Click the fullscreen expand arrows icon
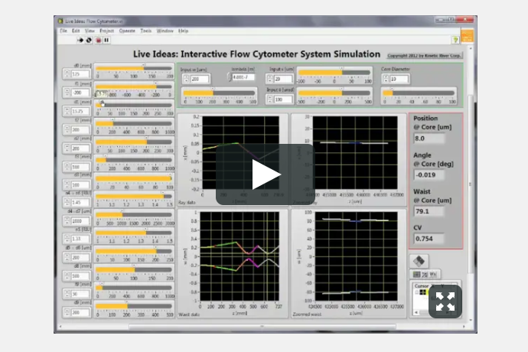The image size is (528, 352). click(x=444, y=301)
